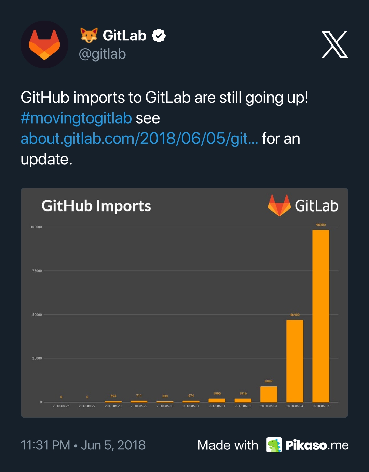Open the about.gitlab.com blog link
The image size is (369, 472).
coord(139,139)
